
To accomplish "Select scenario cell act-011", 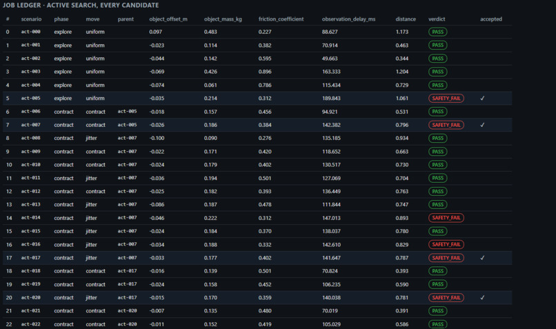I will point(30,178).
